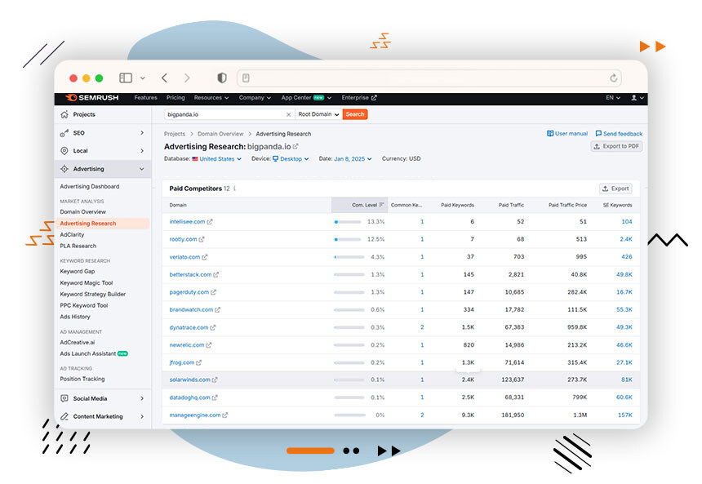Clear the domain search field with X

point(288,114)
